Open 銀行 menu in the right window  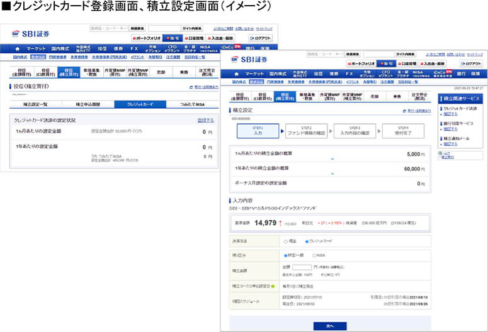point(461,74)
